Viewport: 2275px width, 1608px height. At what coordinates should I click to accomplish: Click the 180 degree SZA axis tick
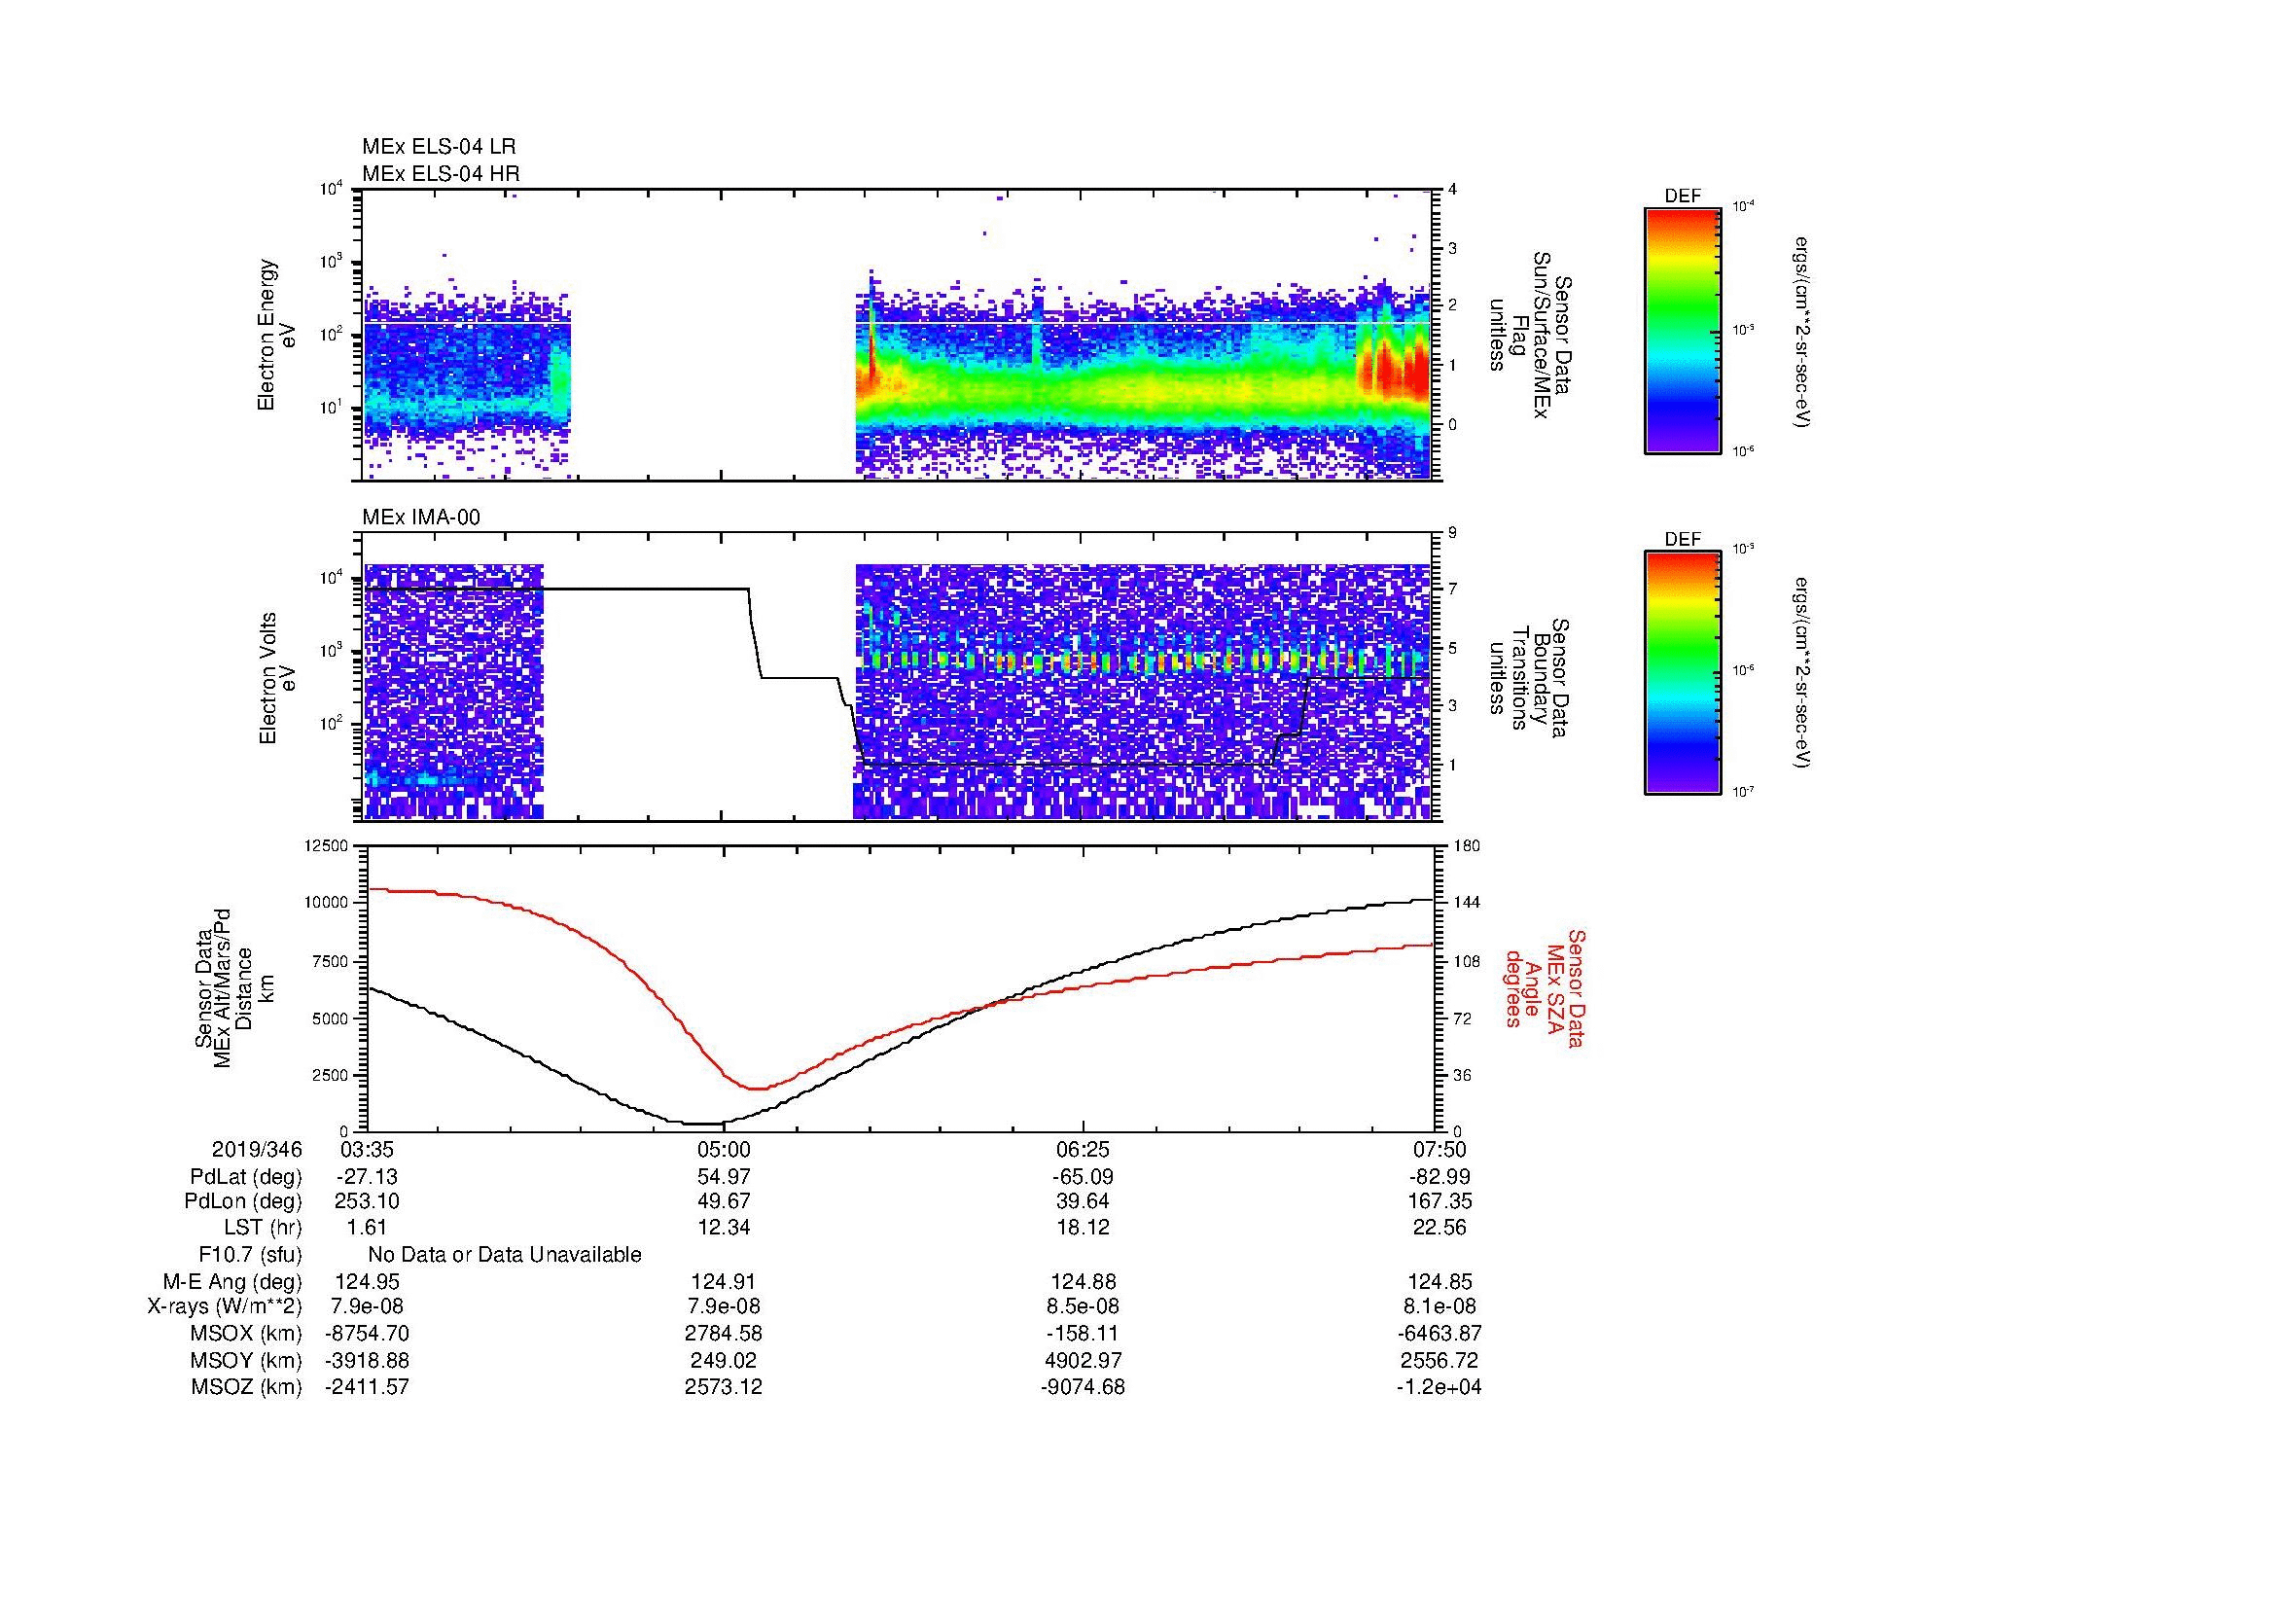tap(1467, 846)
